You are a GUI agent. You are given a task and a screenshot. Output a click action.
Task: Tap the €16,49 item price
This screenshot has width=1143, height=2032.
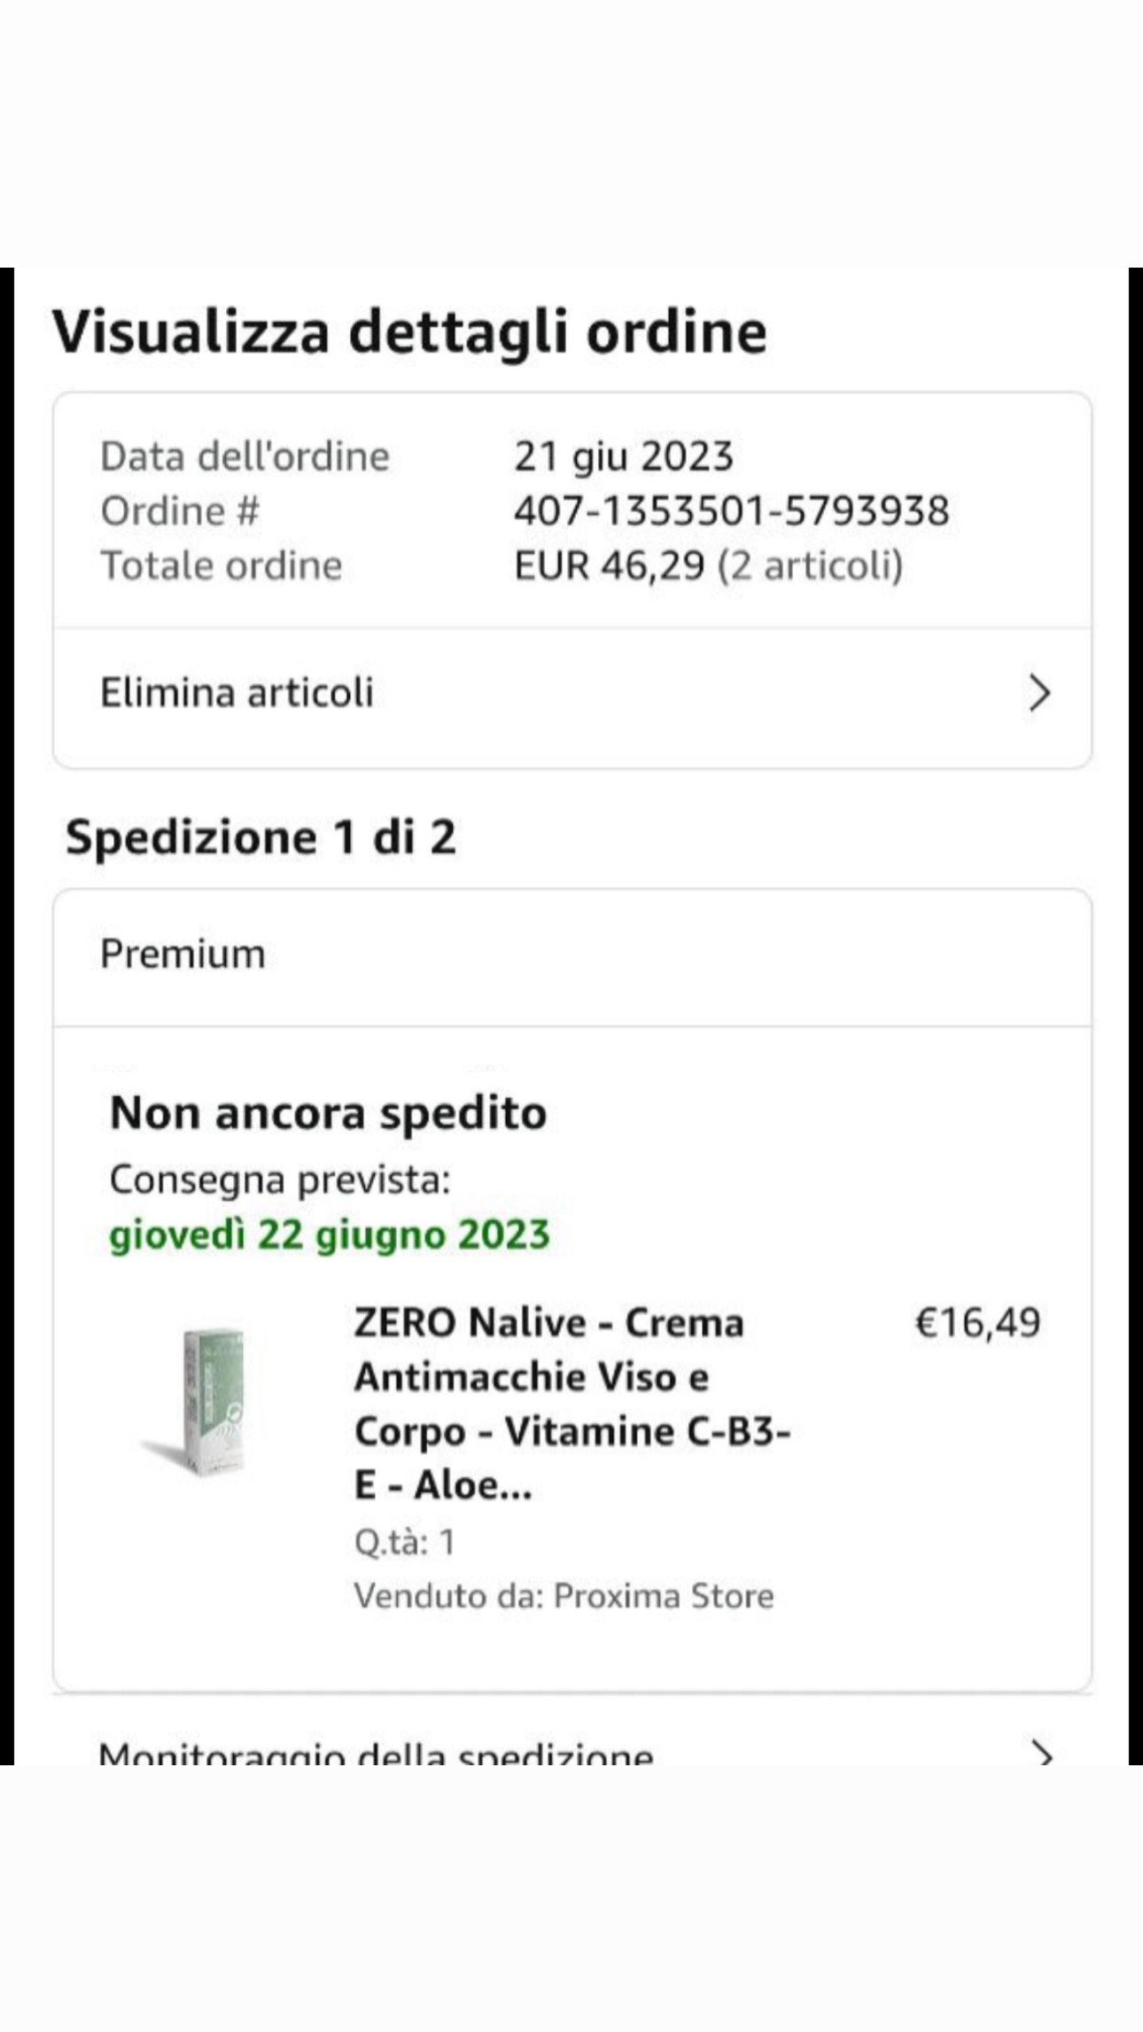click(x=976, y=1322)
